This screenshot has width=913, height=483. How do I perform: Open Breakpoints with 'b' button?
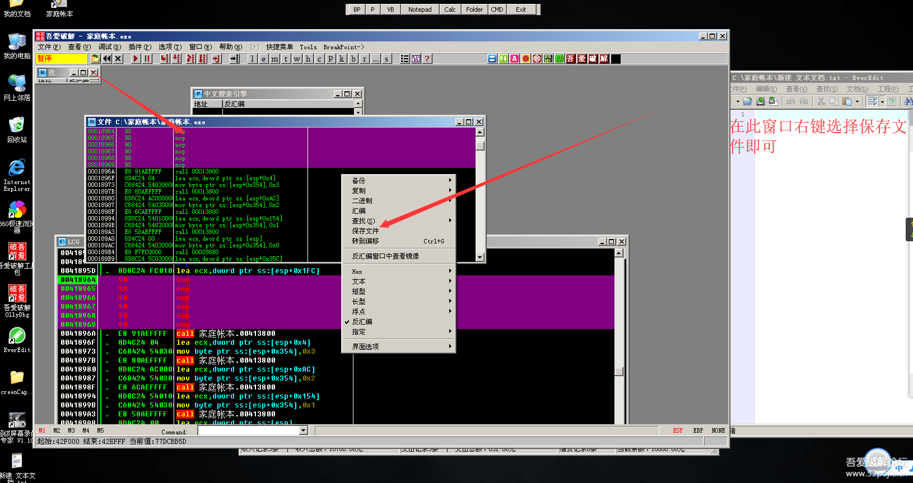coord(353,59)
